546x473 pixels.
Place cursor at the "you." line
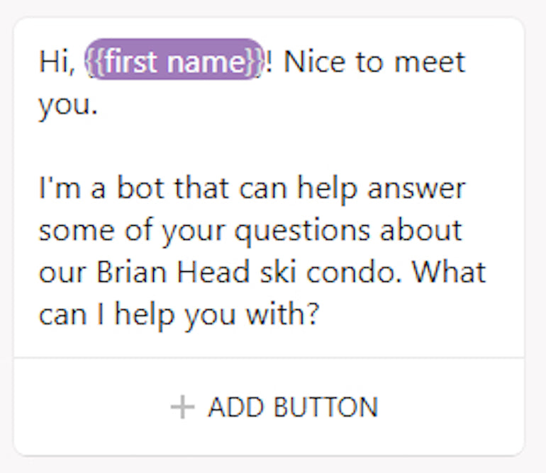coord(67,105)
